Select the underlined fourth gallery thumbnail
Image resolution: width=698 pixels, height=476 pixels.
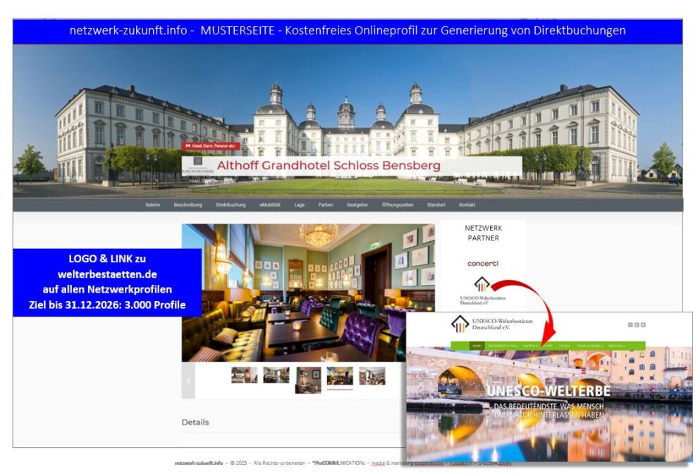coord(340,377)
